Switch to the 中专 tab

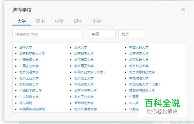(x=59, y=21)
